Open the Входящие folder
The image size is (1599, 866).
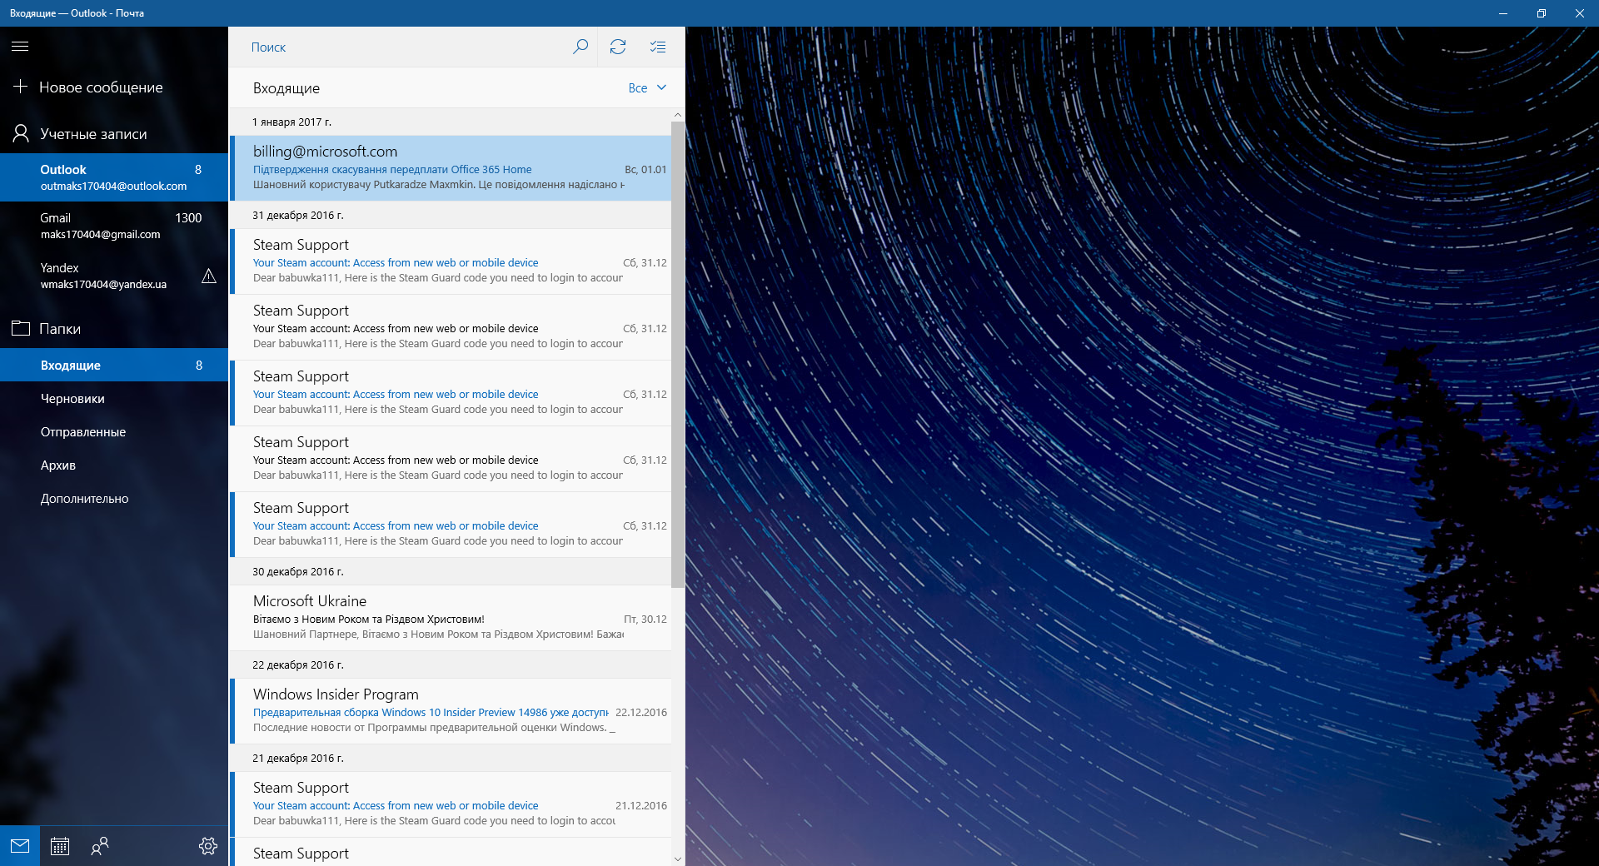114,365
